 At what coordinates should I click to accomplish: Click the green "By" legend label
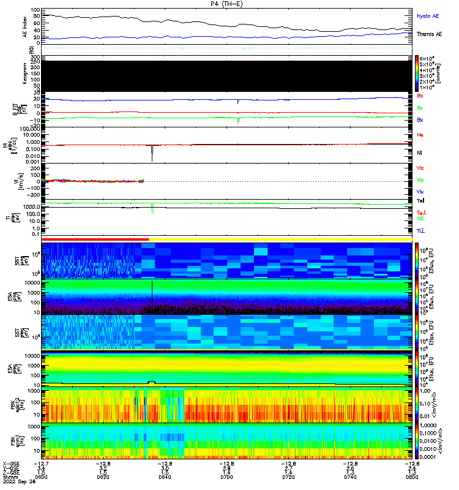click(420, 108)
